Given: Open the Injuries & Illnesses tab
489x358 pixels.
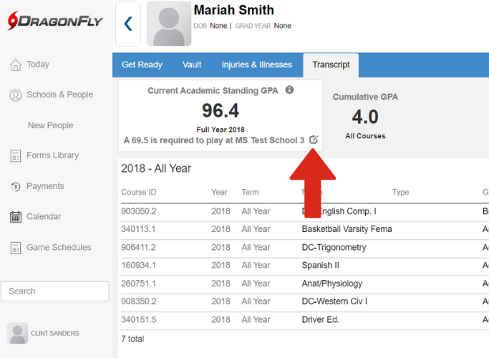Looking at the screenshot, I should point(256,65).
